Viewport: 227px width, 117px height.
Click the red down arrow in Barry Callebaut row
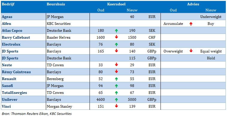pos(116,37)
